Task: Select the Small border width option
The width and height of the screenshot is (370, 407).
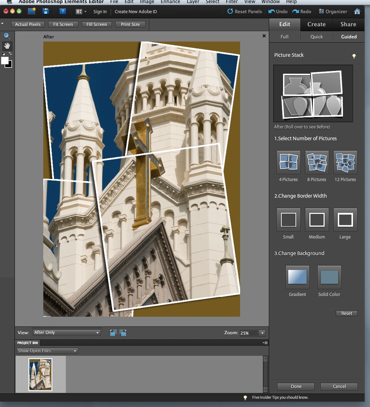Action: pyautogui.click(x=288, y=220)
